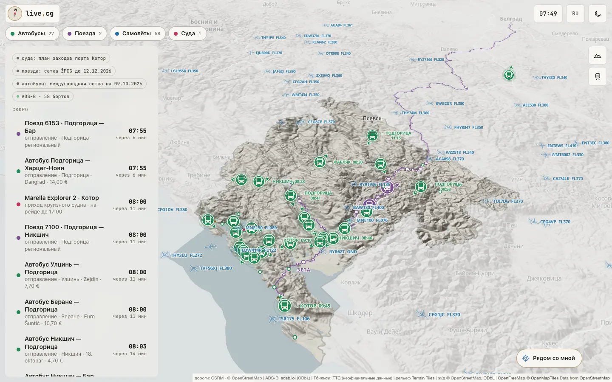Open the Terrain Tiles attribution link
The width and height of the screenshot is (612, 382).
423,378
